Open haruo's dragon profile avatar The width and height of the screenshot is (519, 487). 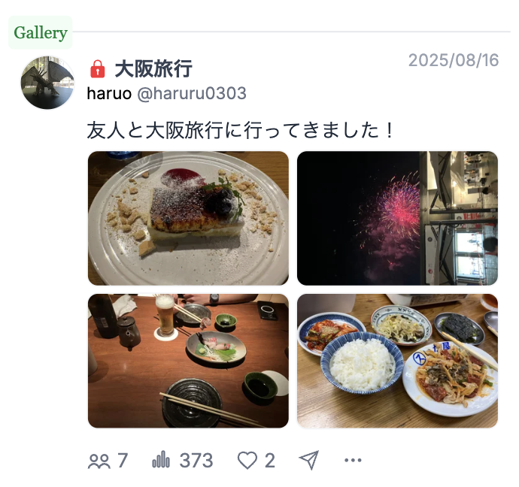coord(47,83)
